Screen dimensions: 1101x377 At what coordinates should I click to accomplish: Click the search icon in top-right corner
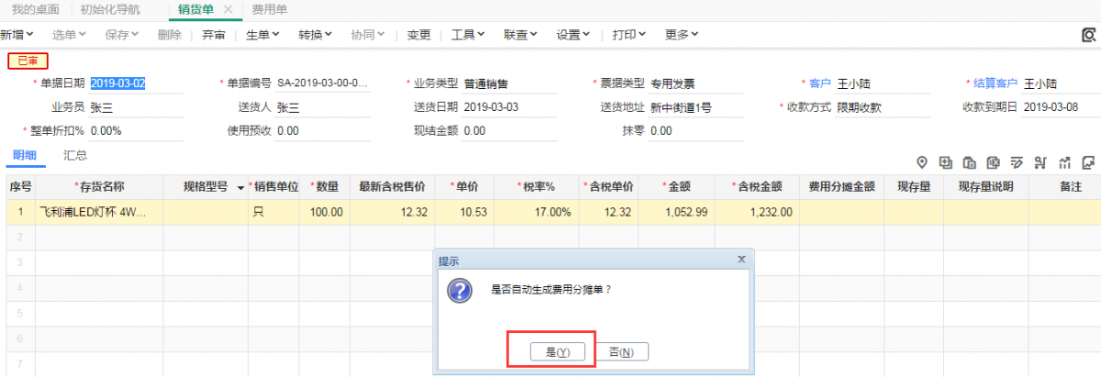click(x=1089, y=35)
